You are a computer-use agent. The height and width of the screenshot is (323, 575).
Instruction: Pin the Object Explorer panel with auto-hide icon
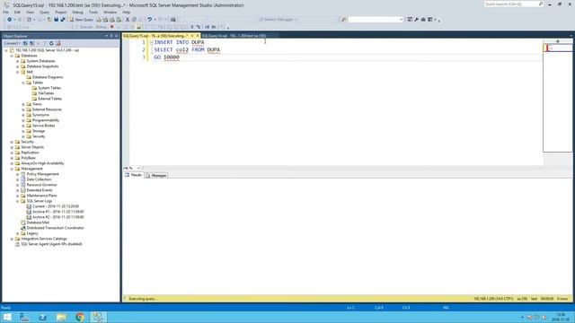pos(111,36)
